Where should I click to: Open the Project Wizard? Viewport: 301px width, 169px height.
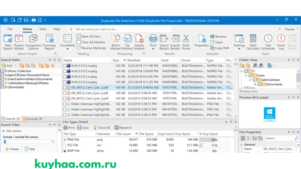[x=19, y=42]
